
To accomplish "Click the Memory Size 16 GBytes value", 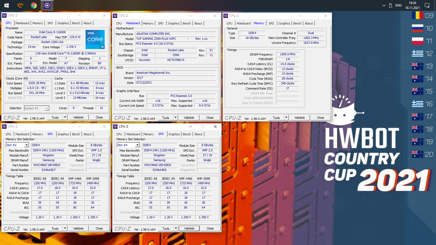I will point(252,38).
